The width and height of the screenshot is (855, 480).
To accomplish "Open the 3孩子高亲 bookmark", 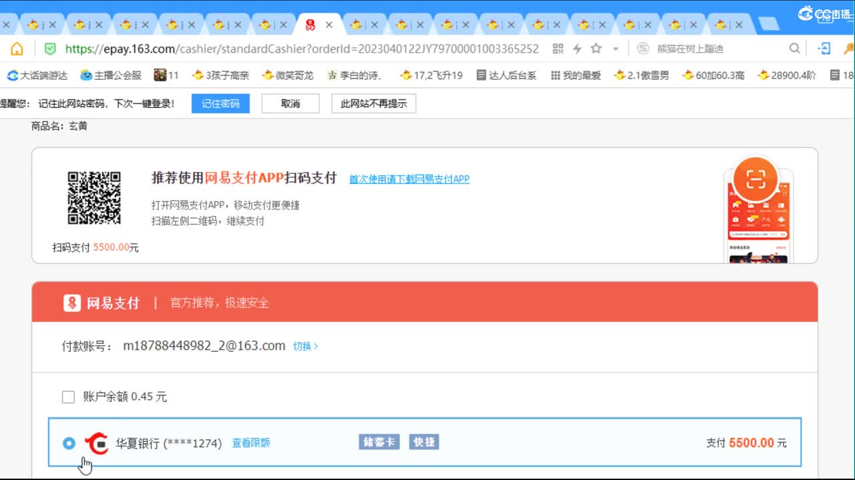I will (x=220, y=75).
